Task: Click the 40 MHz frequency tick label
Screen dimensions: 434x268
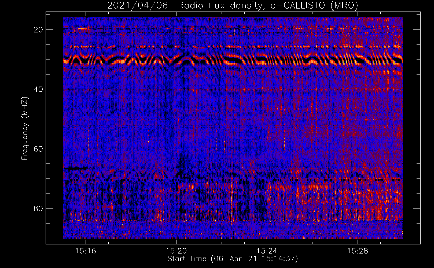Action: coord(38,89)
